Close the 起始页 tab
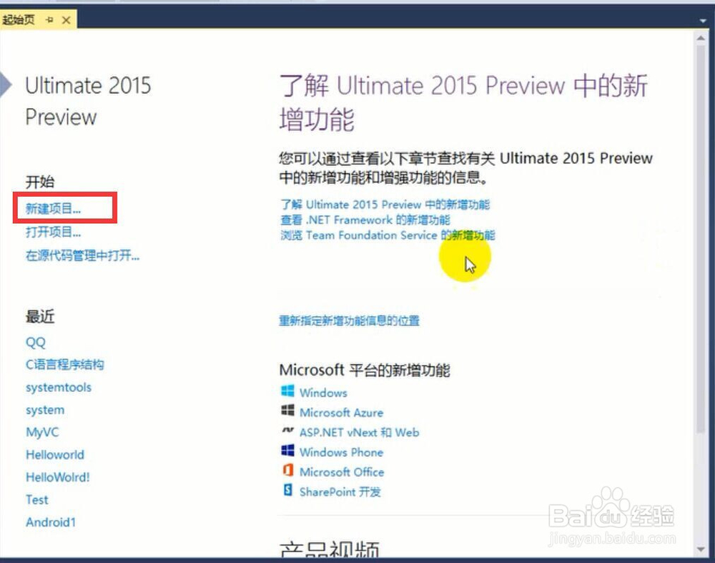715x563 pixels. 66,20
